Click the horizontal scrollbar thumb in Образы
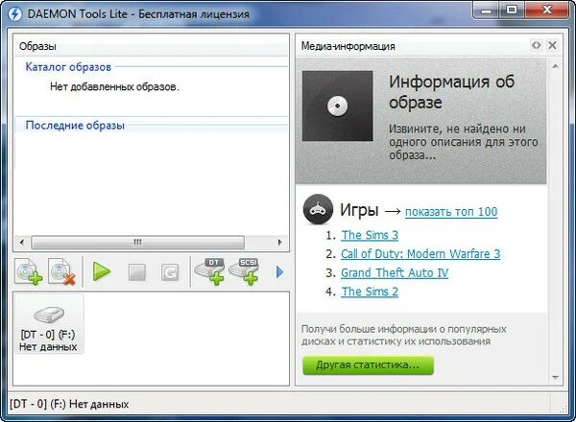Viewport: 576px width, 422px height. 137,243
